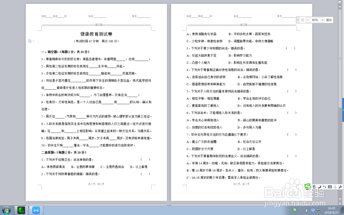Image resolution: width=344 pixels, height=215 pixels.
Task: Exit full screen with 退出 button
Action: tap(329, 20)
